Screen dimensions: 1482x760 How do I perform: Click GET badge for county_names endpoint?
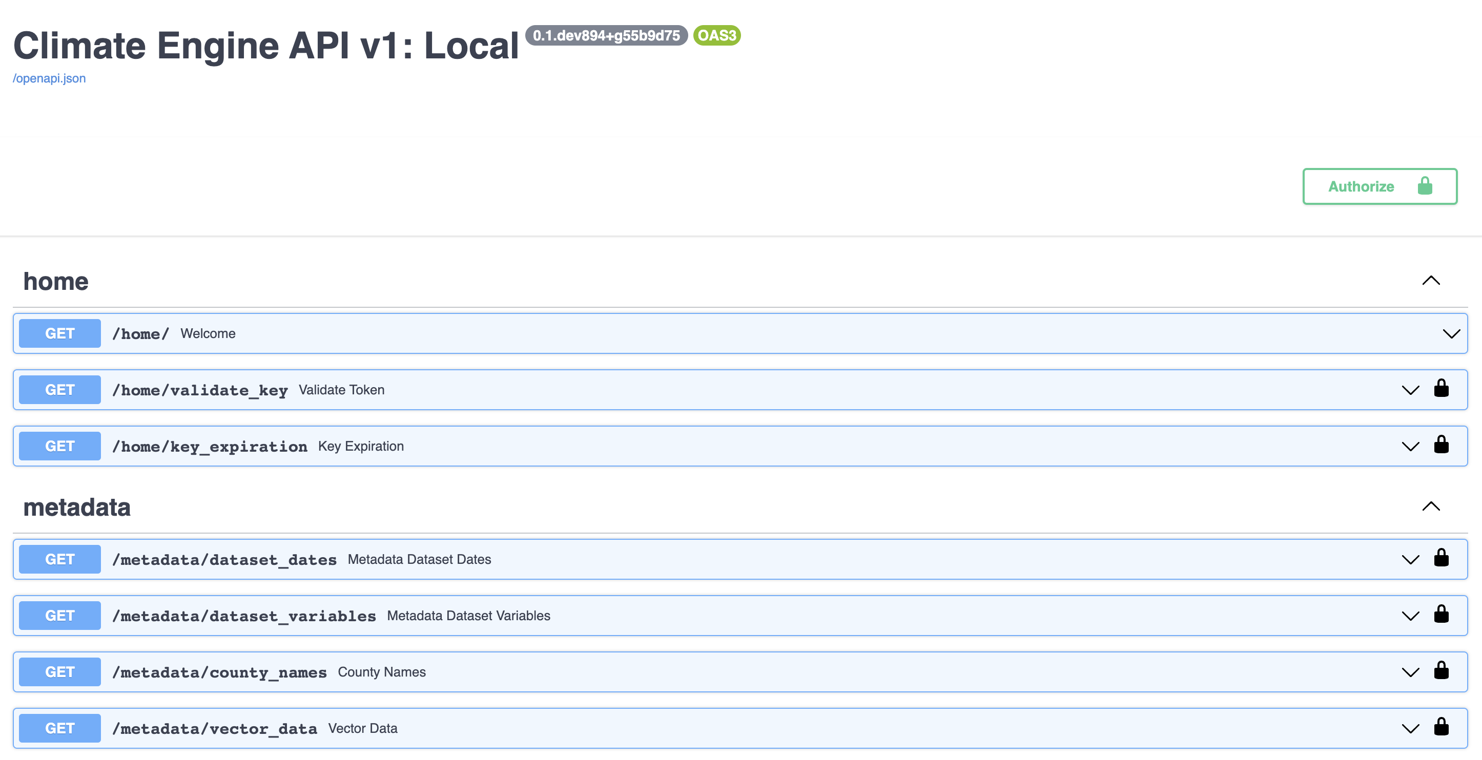[x=60, y=671]
